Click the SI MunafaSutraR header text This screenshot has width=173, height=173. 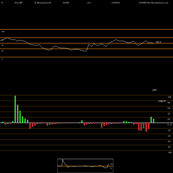click(x=43, y=3)
